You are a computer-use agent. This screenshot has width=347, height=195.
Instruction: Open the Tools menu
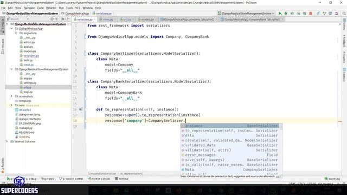[69, 8]
